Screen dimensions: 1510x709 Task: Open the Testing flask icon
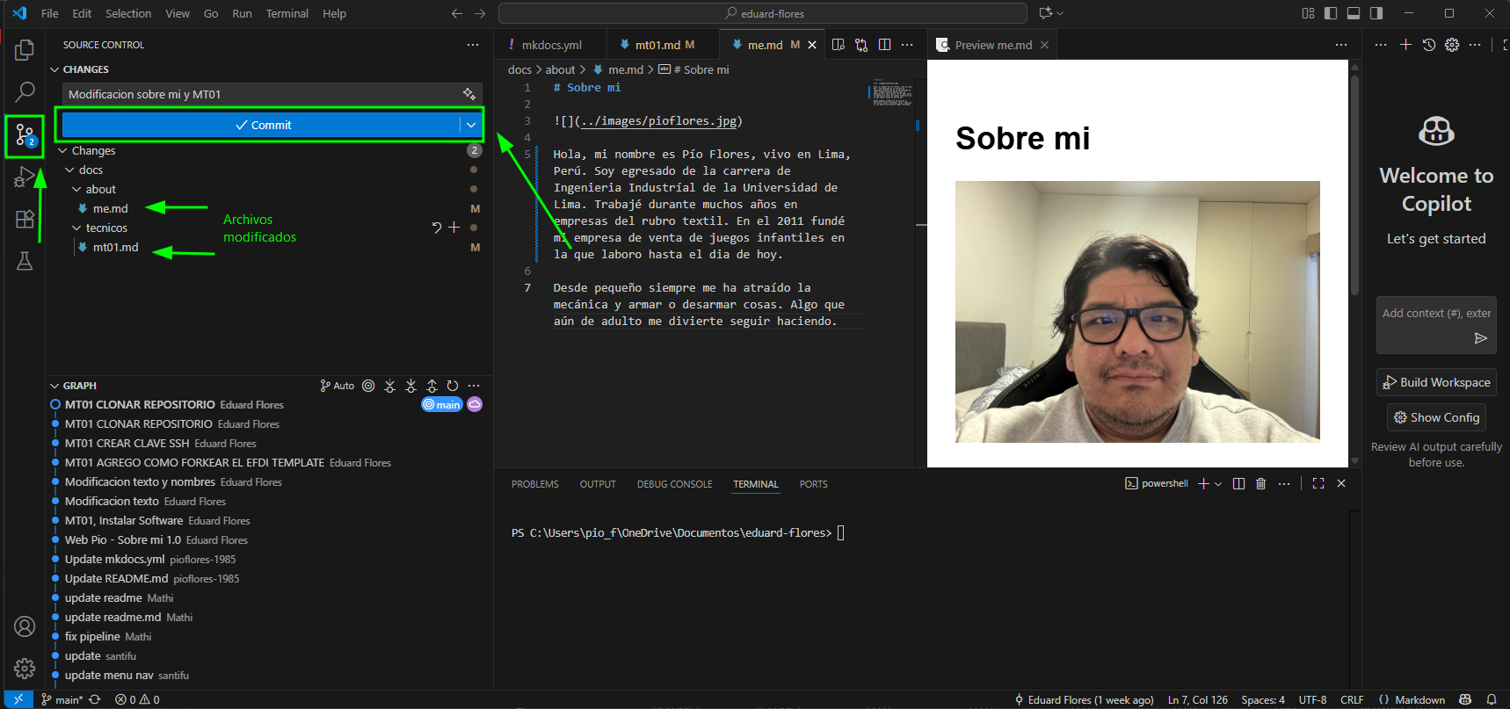[x=25, y=261]
